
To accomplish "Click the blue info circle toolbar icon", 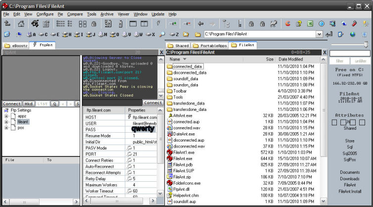I will 322,24.
